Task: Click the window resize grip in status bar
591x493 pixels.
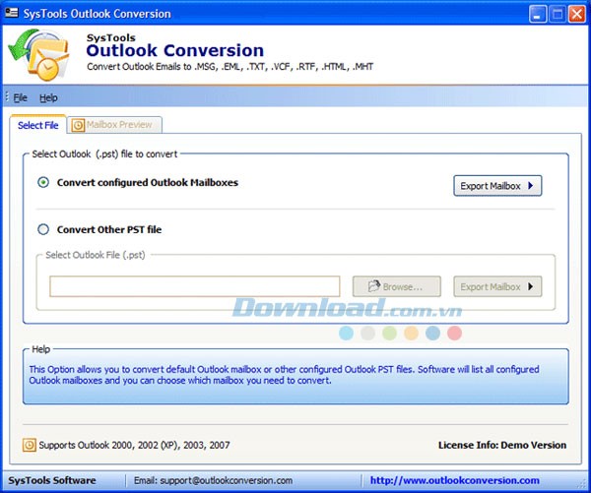Action: click(x=583, y=484)
